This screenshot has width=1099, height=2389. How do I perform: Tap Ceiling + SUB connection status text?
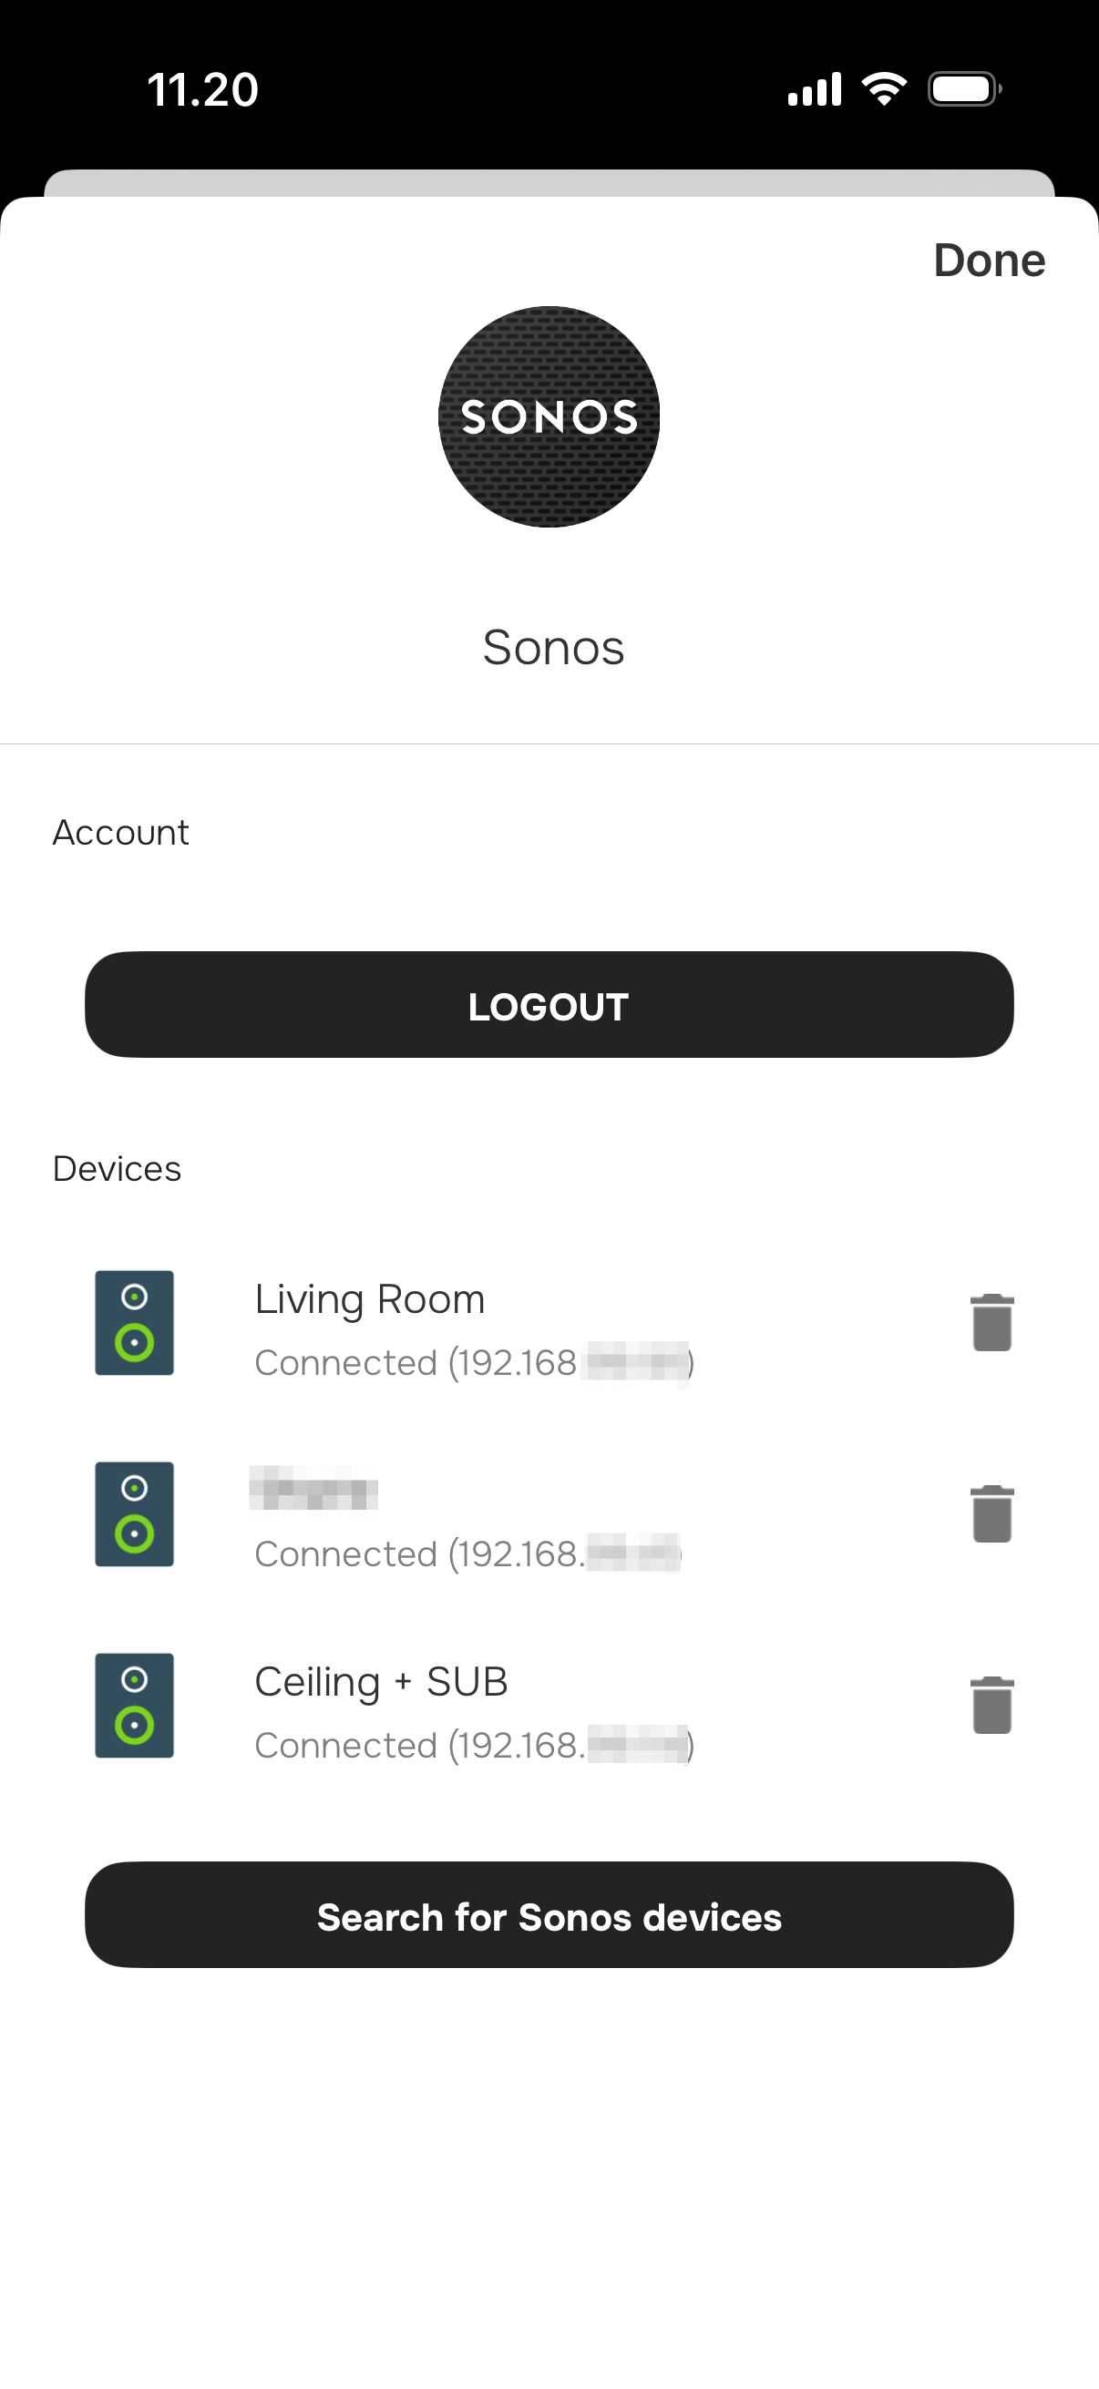point(473,1745)
